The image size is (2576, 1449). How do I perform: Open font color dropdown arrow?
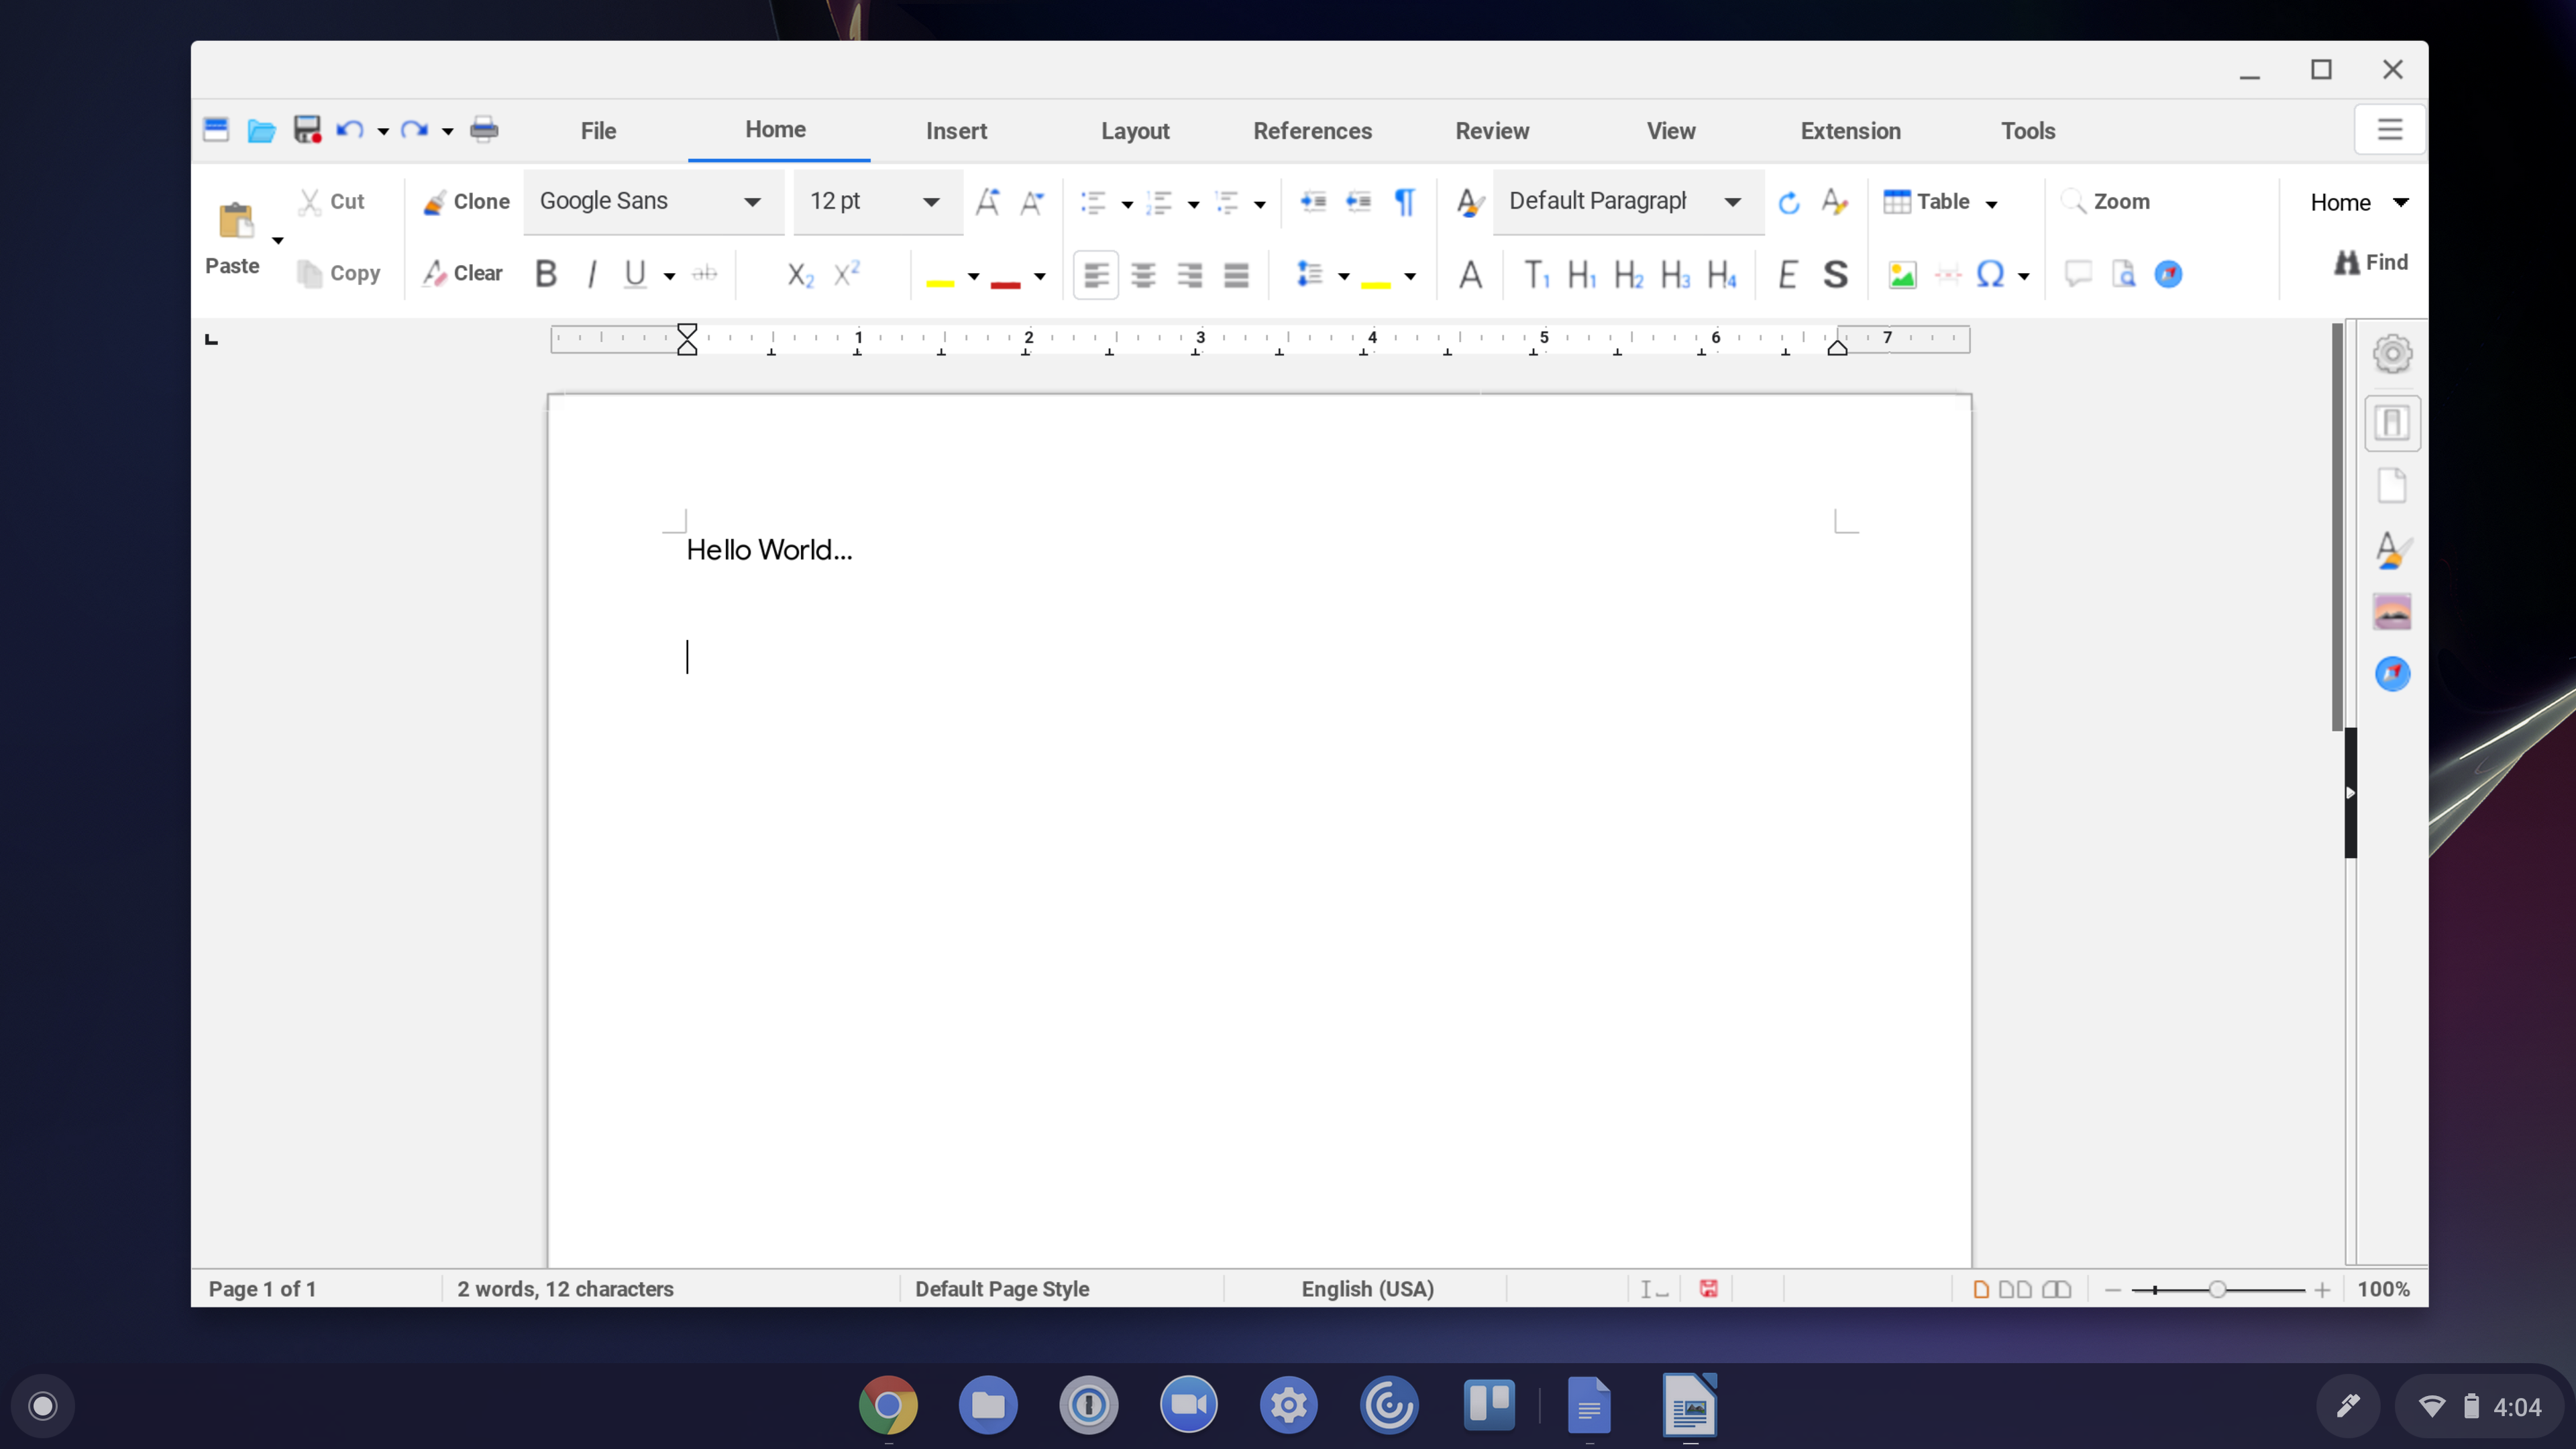(x=1040, y=276)
